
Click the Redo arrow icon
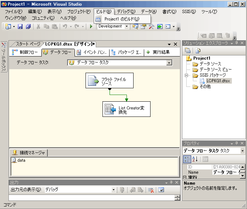tap(77, 26)
